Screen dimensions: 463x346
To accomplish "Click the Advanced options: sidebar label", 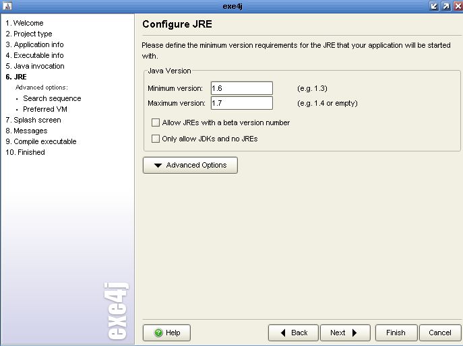I will [x=42, y=88].
